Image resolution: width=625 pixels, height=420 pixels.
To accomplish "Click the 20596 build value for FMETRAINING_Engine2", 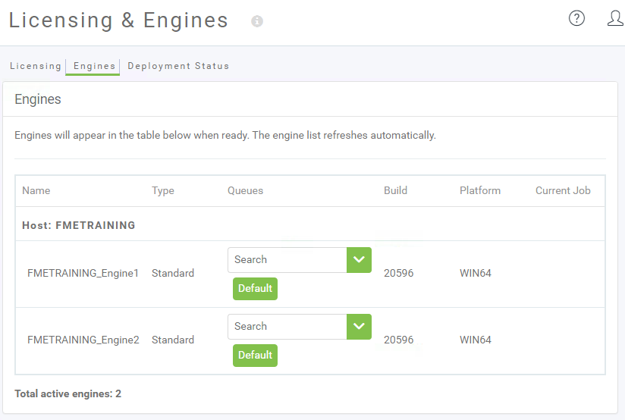I will (399, 340).
